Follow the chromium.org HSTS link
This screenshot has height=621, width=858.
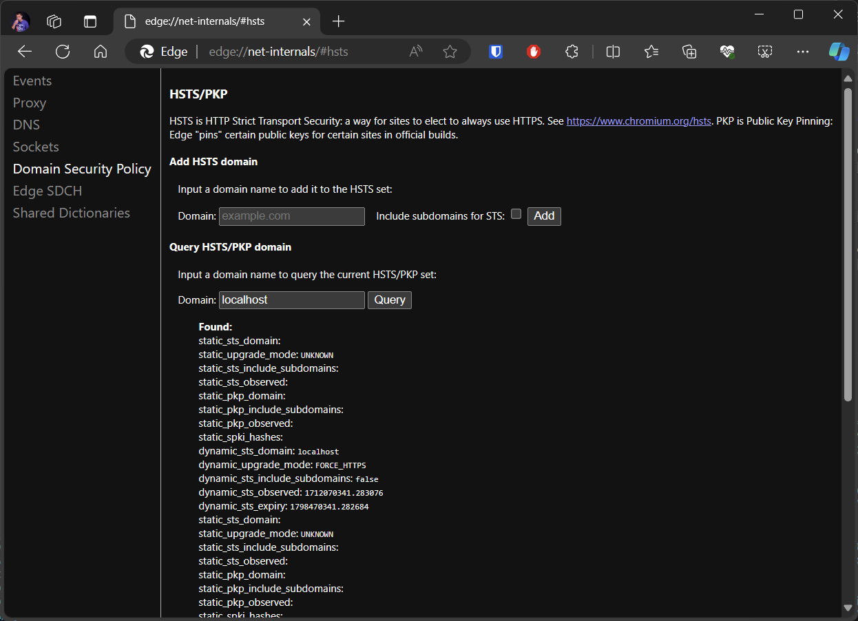click(638, 120)
